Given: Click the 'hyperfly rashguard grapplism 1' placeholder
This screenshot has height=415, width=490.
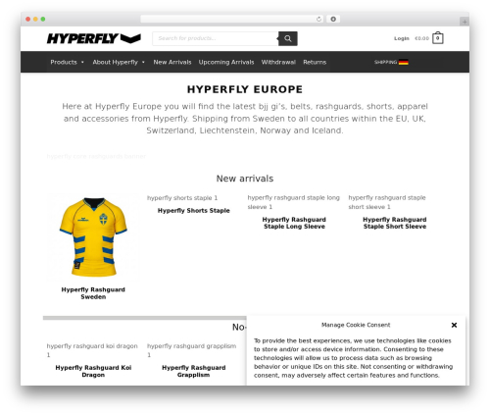Looking at the screenshot, I should 191,350.
